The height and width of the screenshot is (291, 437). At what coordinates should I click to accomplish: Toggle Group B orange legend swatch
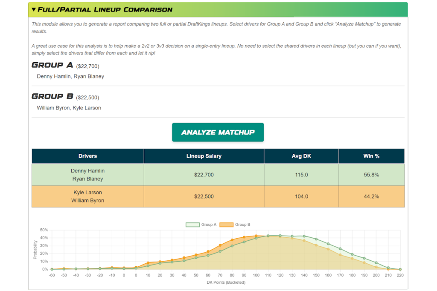pos(226,225)
